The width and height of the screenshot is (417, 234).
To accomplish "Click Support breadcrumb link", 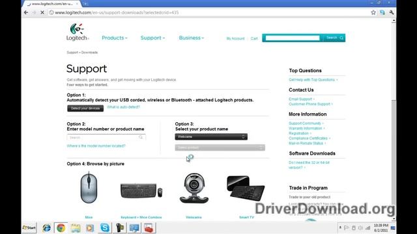I will pos(72,53).
